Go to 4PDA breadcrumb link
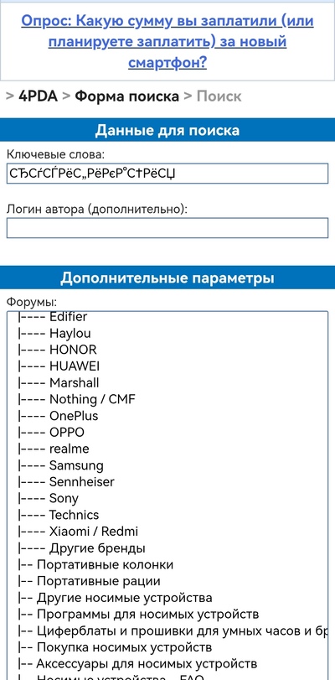335x680 pixels. pyautogui.click(x=38, y=96)
